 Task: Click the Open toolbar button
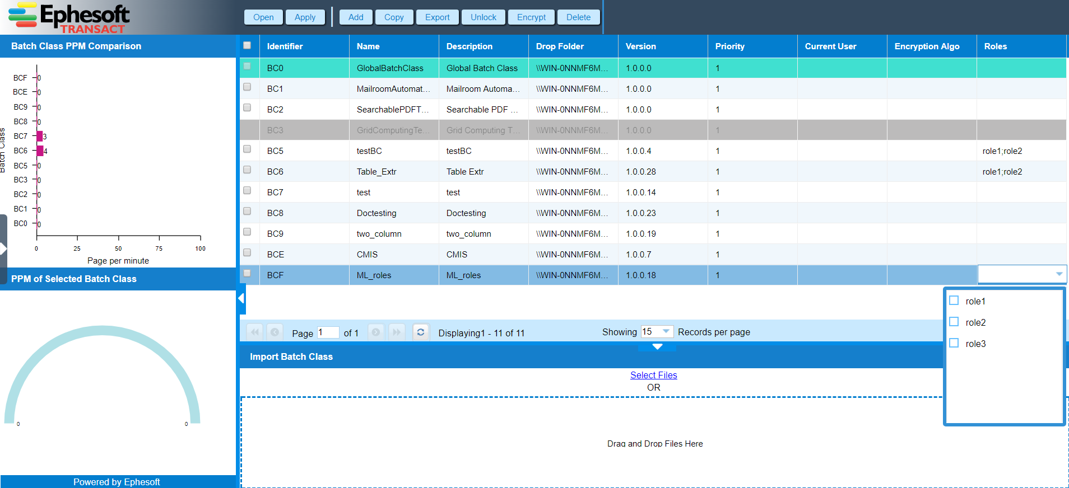tap(263, 17)
